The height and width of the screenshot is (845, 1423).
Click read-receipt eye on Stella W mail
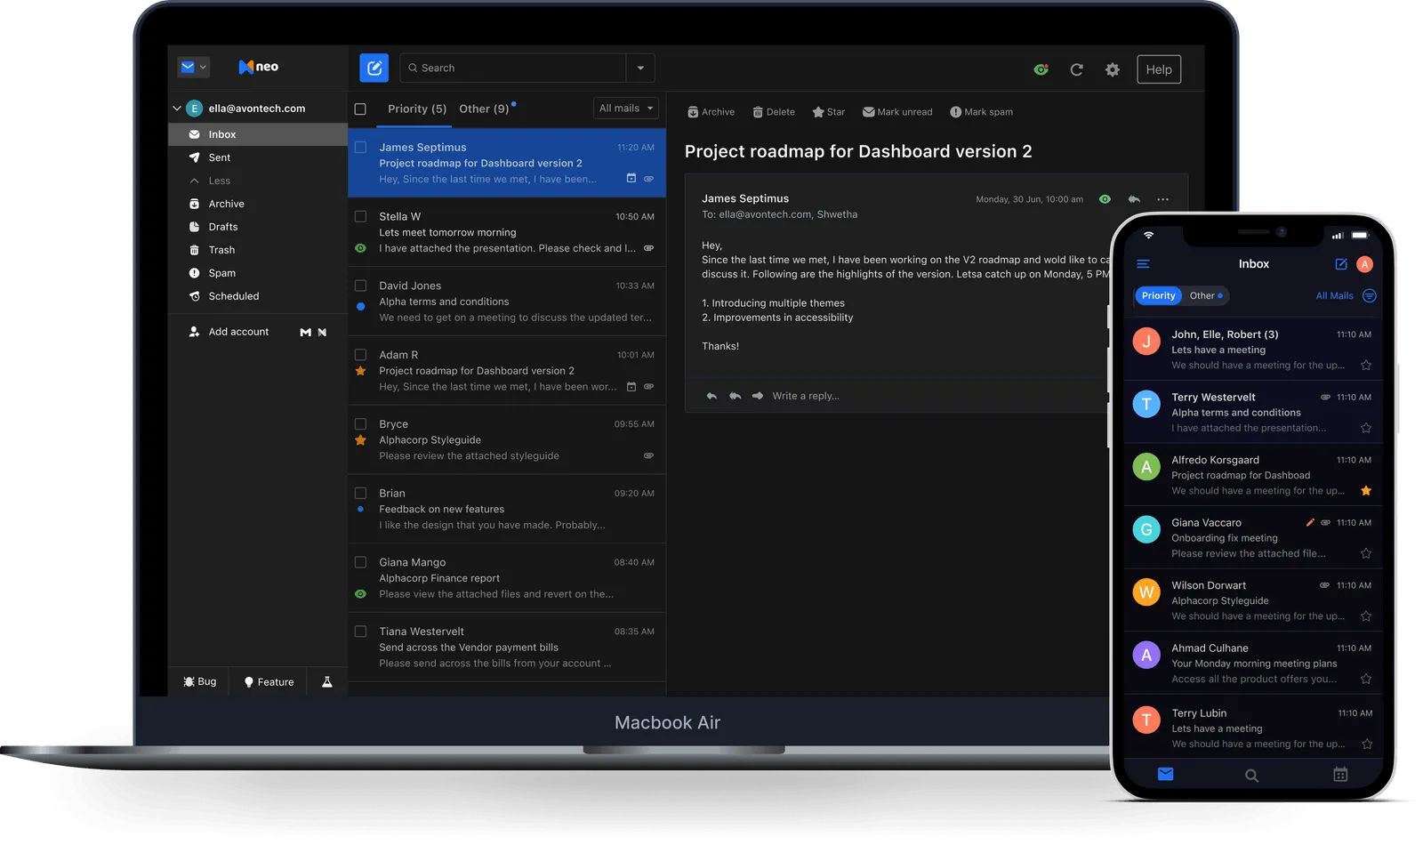[x=360, y=248]
